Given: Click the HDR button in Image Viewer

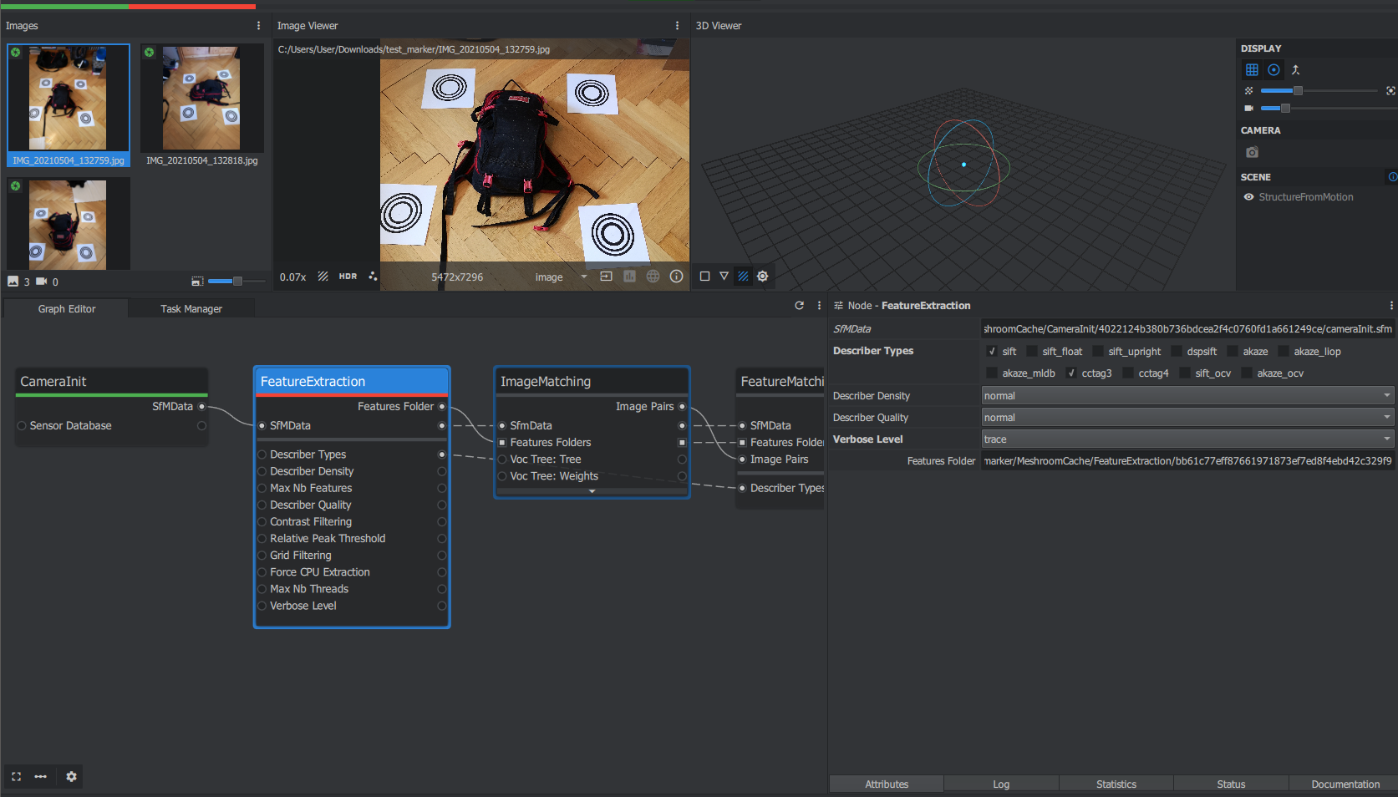Looking at the screenshot, I should pos(348,277).
